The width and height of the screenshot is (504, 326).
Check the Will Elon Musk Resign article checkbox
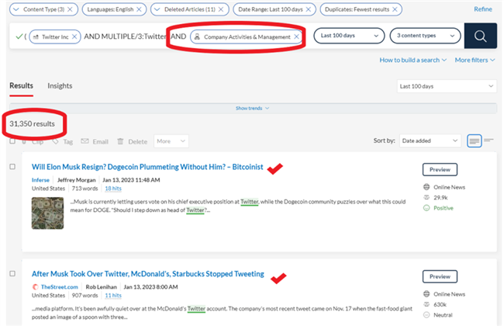coord(12,167)
